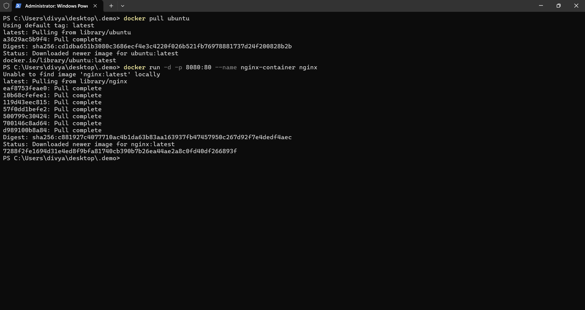The height and width of the screenshot is (310, 585).
Task: Close the Administrator PowerShell tab
Action: click(x=95, y=6)
